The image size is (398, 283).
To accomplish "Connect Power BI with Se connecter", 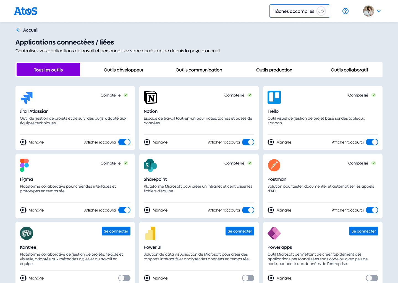I will (x=240, y=231).
